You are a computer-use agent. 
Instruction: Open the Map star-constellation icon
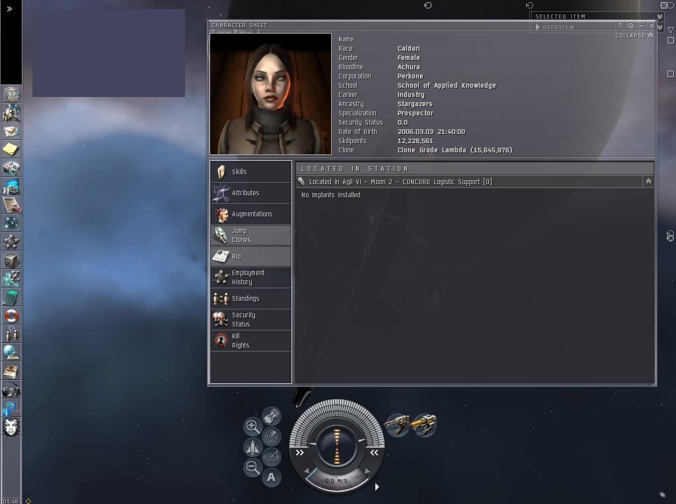[11, 224]
